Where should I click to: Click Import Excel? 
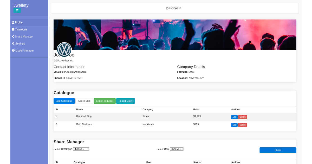[126, 101]
